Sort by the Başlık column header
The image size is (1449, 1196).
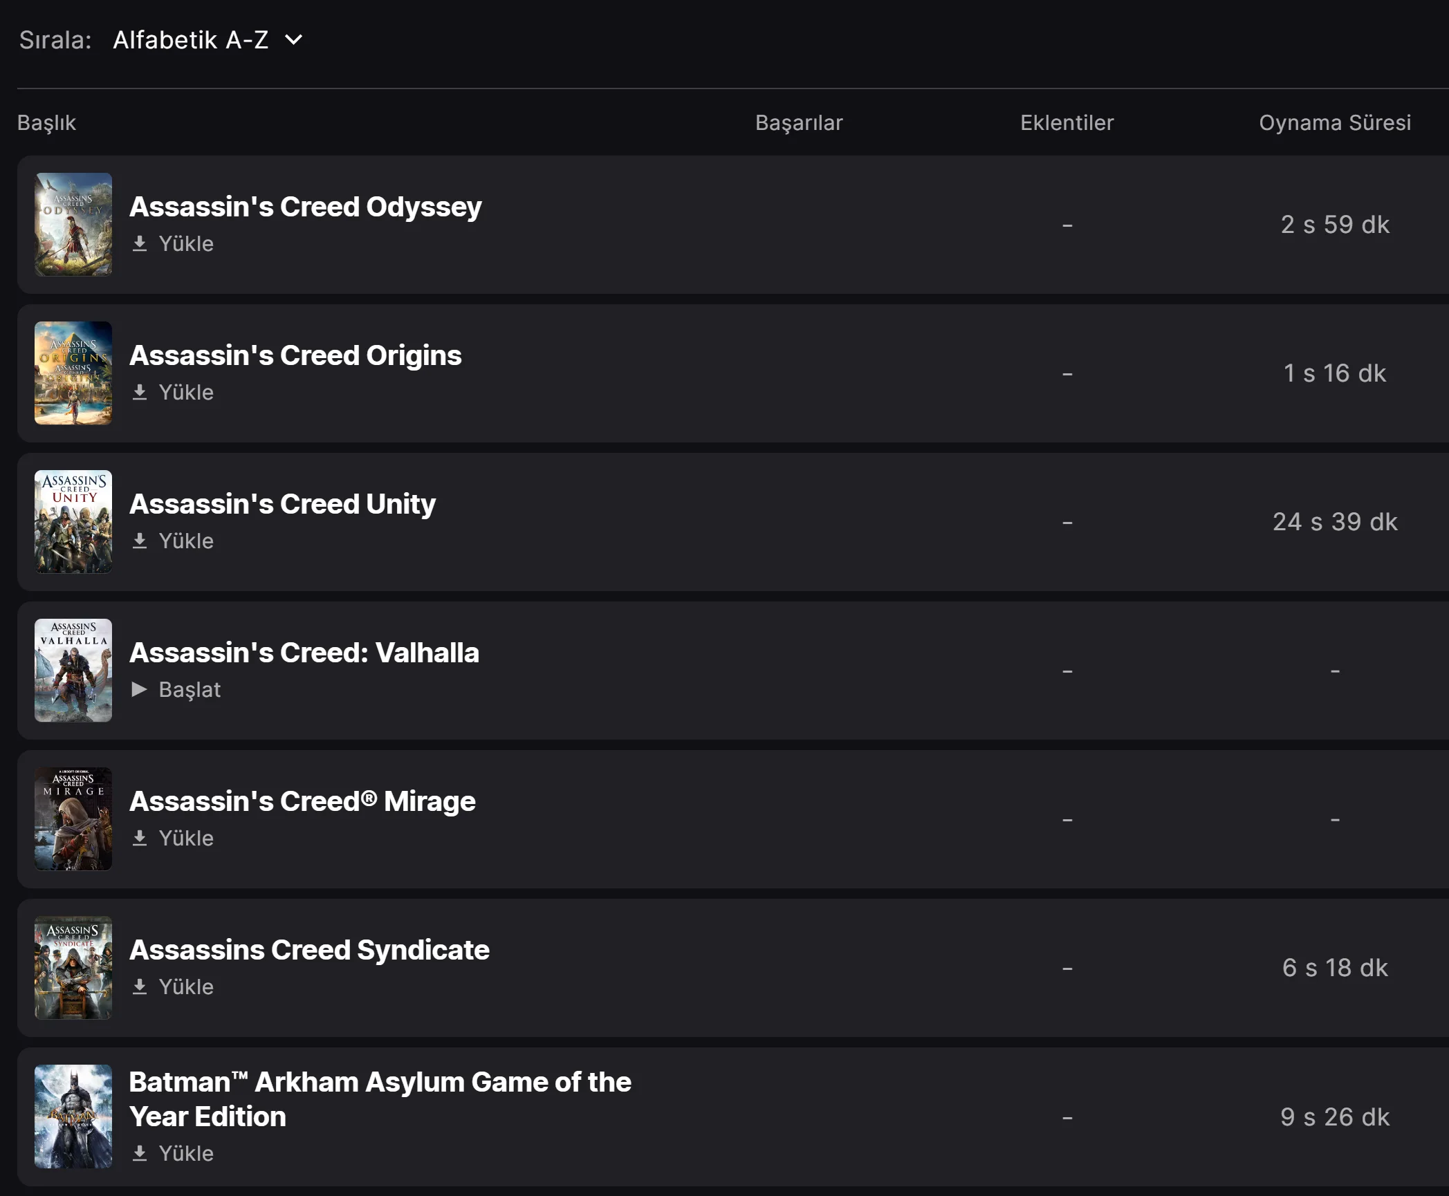tap(46, 122)
